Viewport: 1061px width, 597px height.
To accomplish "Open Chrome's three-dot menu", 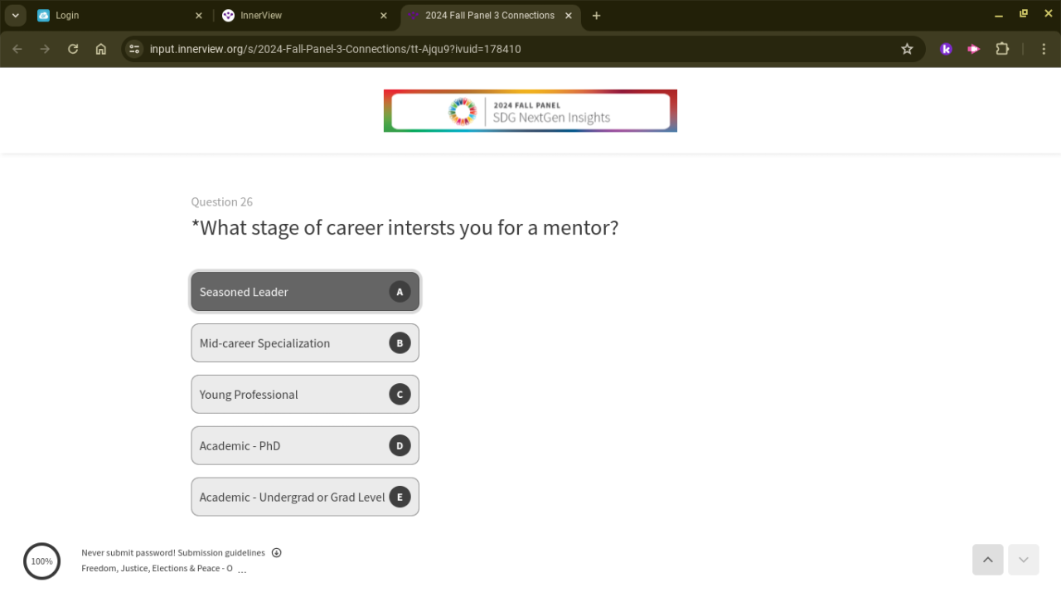I will tap(1044, 49).
